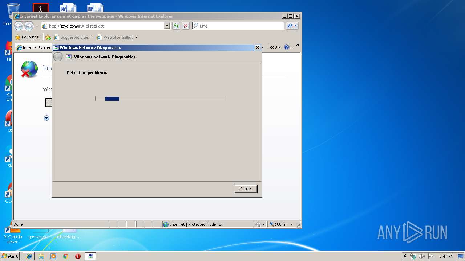This screenshot has width=465, height=261.
Task: Go forward using Internet Explorer's Forward button
Action: click(x=29, y=26)
